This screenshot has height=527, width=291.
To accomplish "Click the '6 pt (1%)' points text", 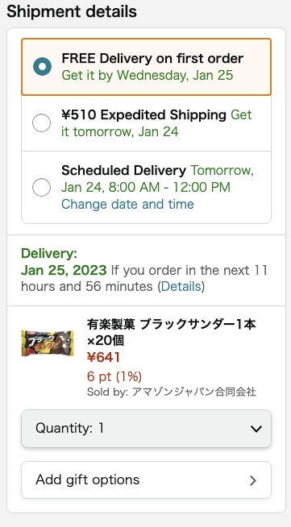I will 114,377.
